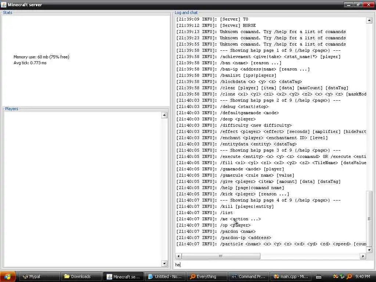Click the '/deop <player>' log line

click(x=216, y=119)
